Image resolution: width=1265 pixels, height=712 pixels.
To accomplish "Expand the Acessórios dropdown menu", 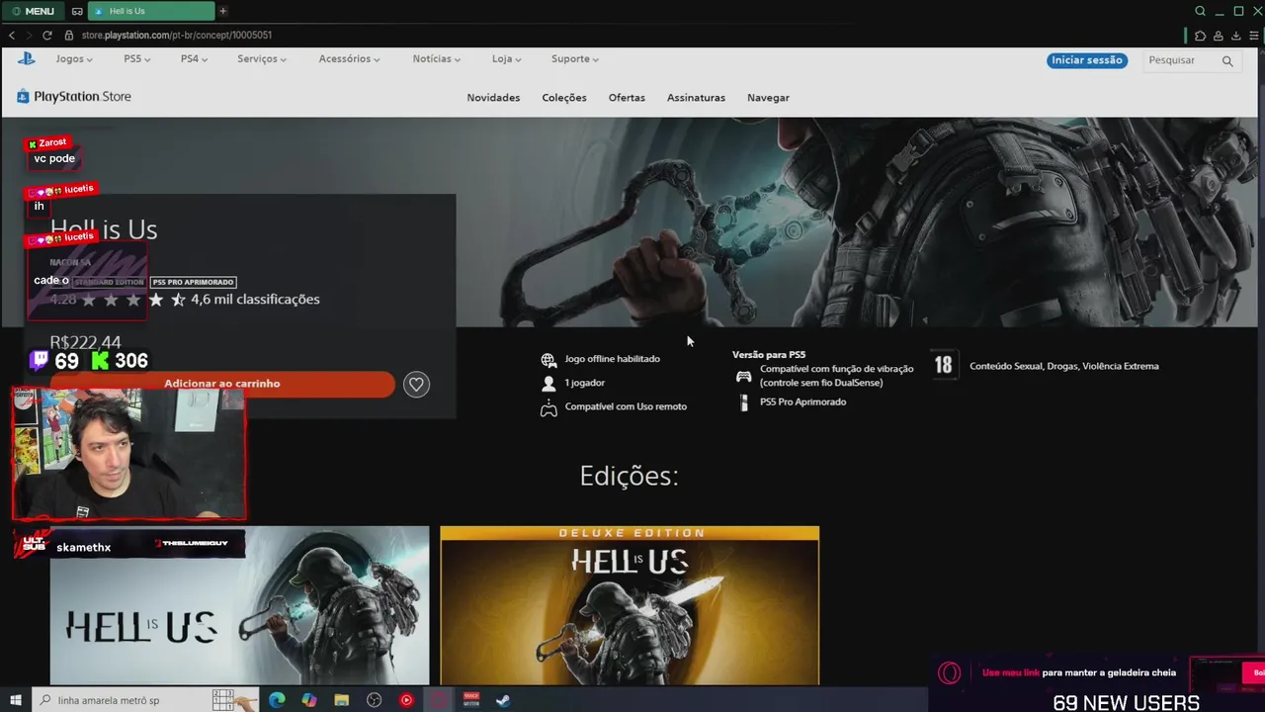I will click(349, 59).
